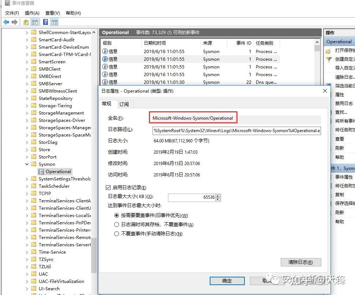The height and width of the screenshot is (295, 355).
Task: Click the SmartScreen folder icon
Action: point(34,61)
